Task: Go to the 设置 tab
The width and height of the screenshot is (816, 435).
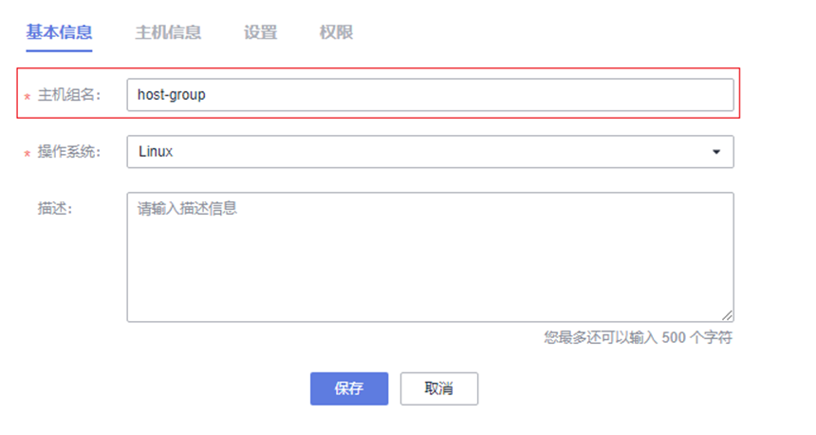Action: (x=260, y=32)
